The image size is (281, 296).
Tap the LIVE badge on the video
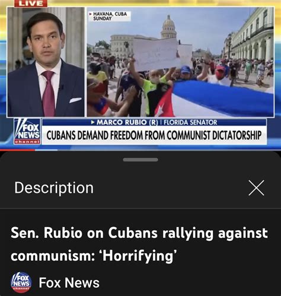click(x=31, y=4)
